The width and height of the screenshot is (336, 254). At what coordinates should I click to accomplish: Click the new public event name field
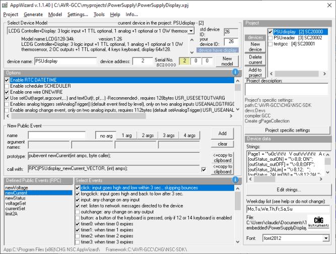click(57, 136)
